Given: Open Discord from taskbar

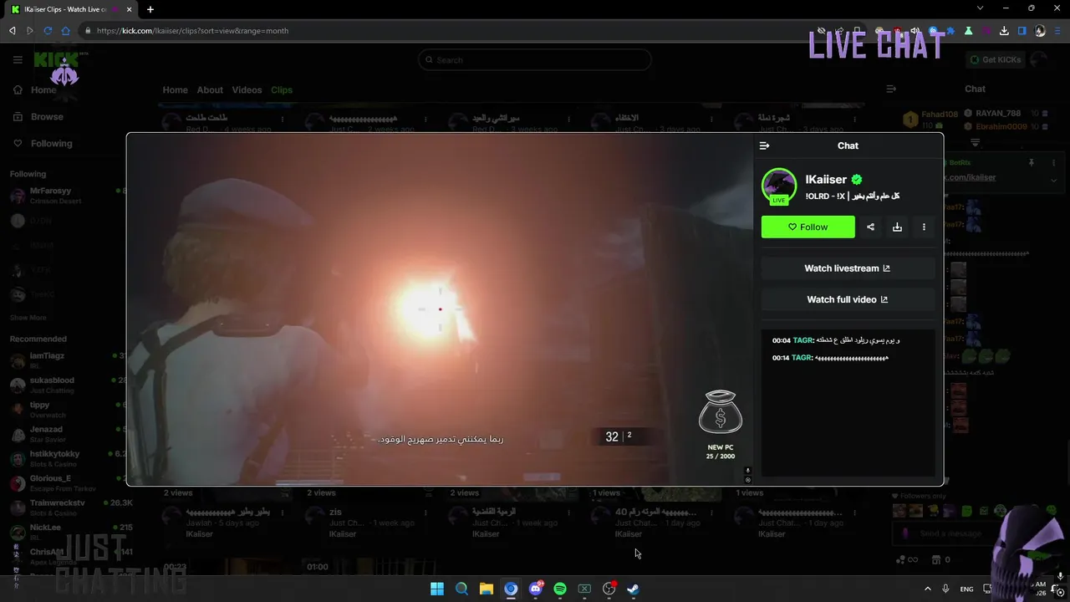Looking at the screenshot, I should pos(536,589).
